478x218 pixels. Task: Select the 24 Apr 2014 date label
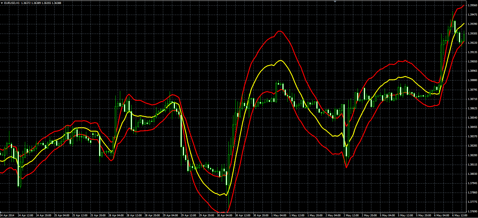point(7,215)
